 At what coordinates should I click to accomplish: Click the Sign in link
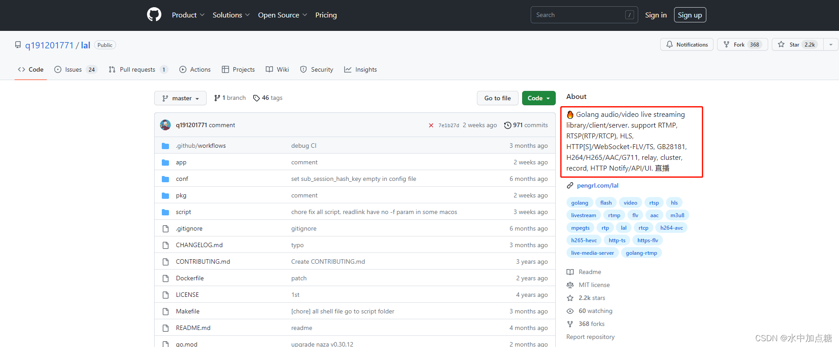tap(656, 15)
